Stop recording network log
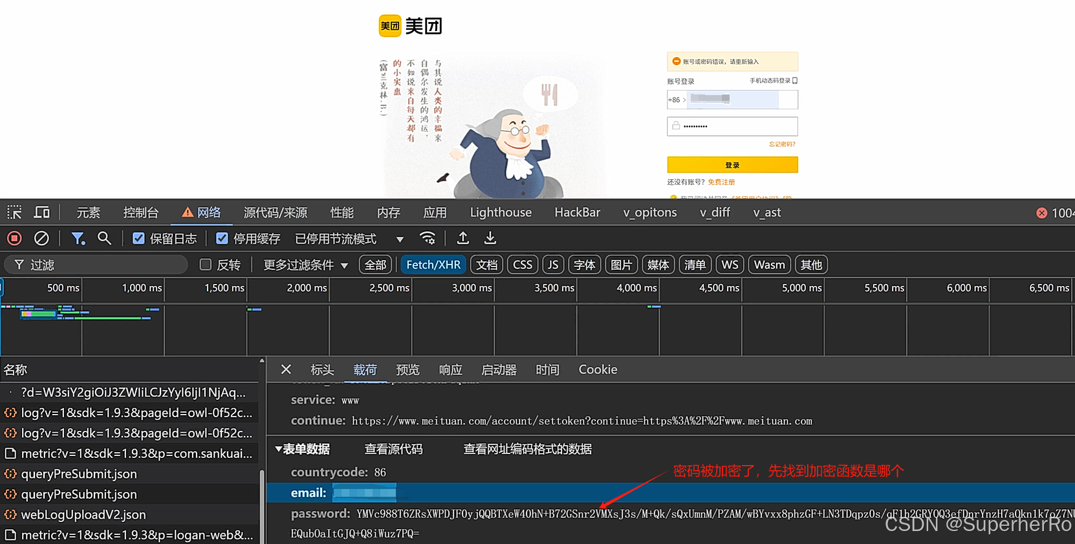 14,239
